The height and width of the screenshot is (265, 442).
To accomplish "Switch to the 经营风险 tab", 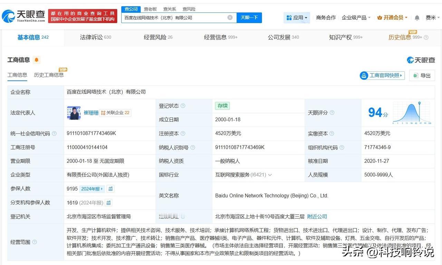I will tap(158, 38).
